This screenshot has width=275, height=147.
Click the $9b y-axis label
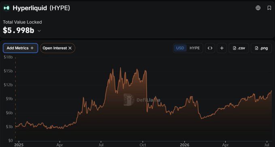click(x=9, y=99)
